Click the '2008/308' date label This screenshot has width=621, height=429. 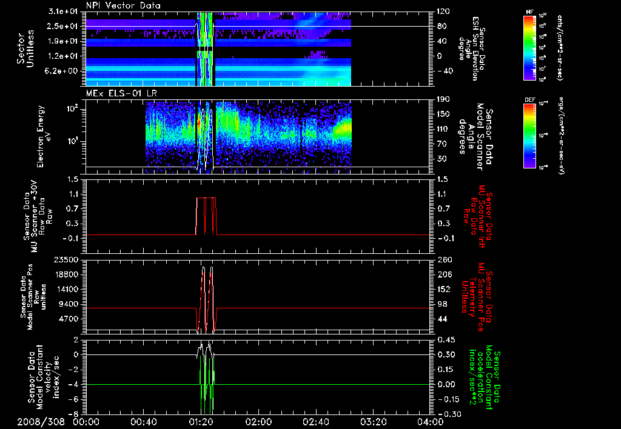[x=41, y=422]
